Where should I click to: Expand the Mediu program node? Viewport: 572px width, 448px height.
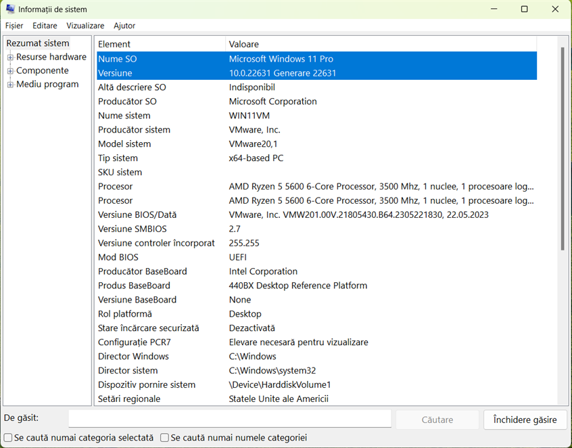point(10,85)
